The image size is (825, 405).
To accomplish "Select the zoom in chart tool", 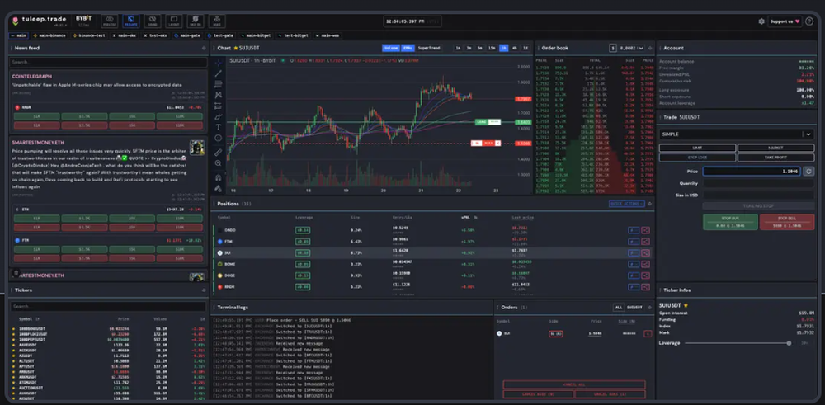I will coord(219,163).
